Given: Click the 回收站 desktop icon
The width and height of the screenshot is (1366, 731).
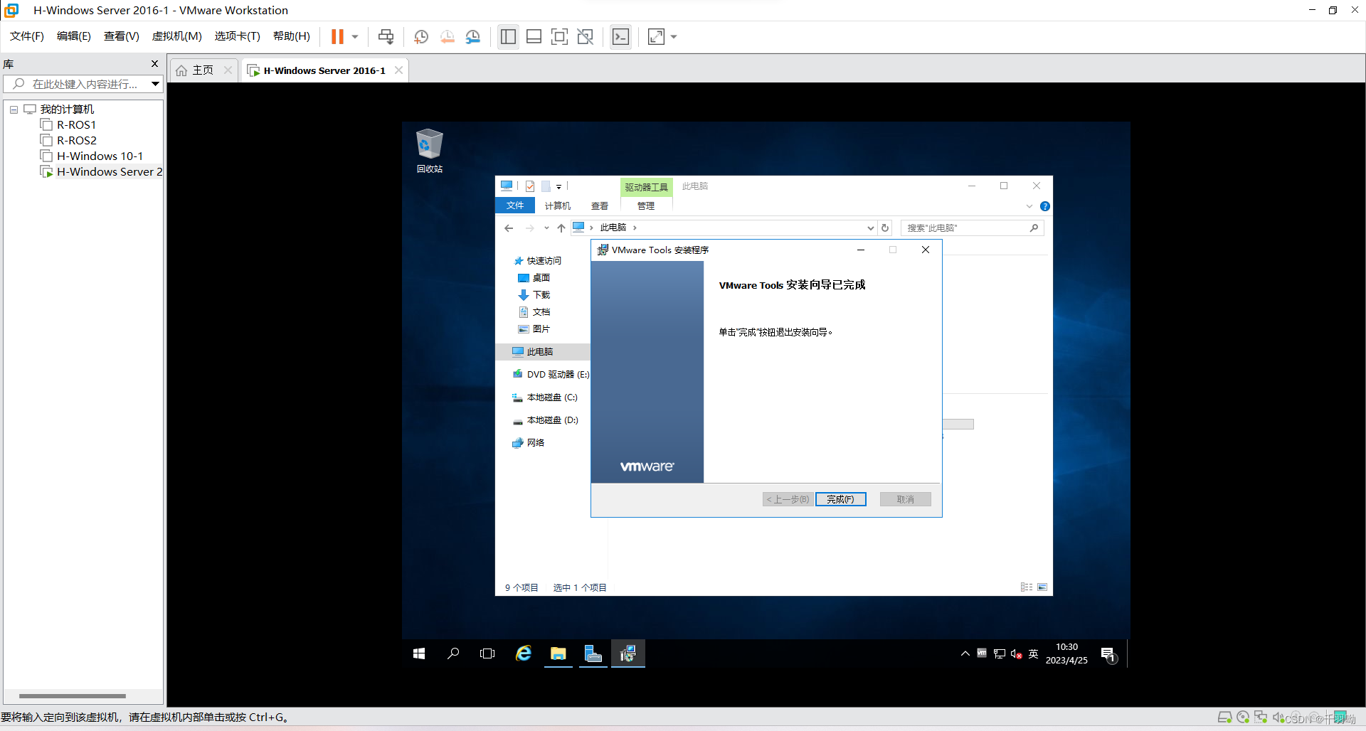Looking at the screenshot, I should click(x=430, y=151).
